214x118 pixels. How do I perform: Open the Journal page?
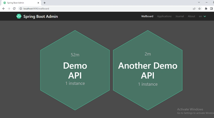pyautogui.click(x=179, y=16)
